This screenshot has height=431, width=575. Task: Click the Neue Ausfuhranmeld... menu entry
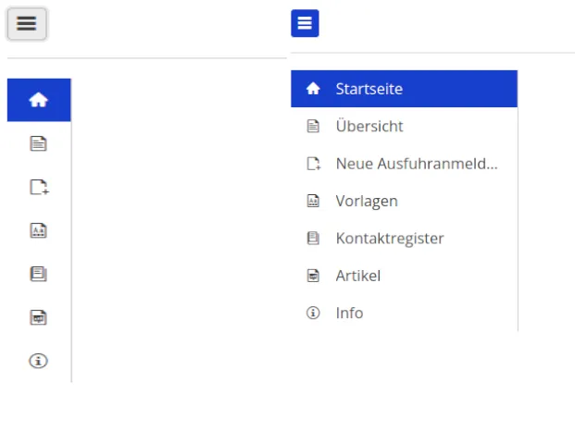pyautogui.click(x=417, y=164)
